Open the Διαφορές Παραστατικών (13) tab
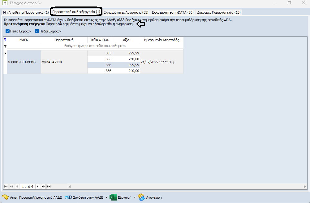The width and height of the screenshot is (310, 203). point(219,12)
